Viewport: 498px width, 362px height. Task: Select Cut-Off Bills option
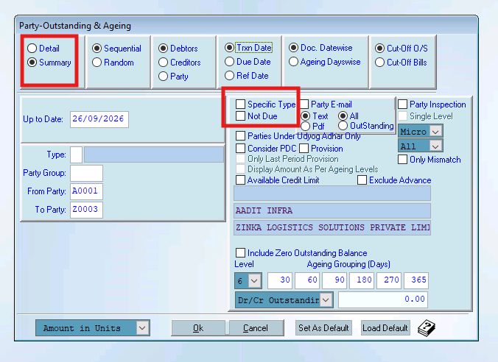coord(379,63)
